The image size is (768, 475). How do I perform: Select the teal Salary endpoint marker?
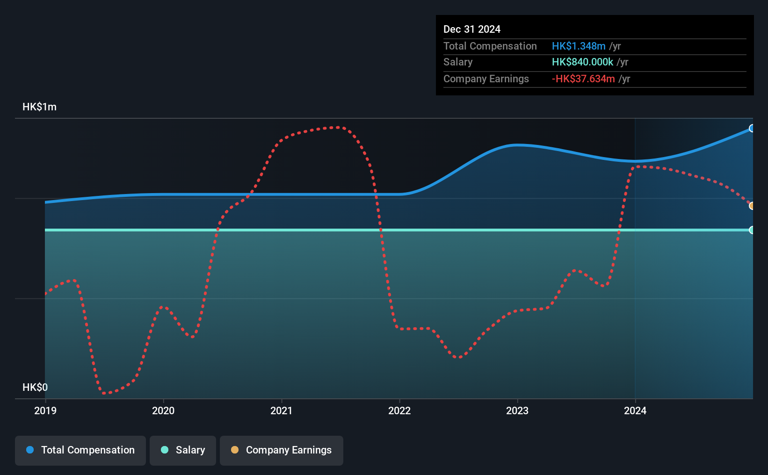tap(752, 230)
